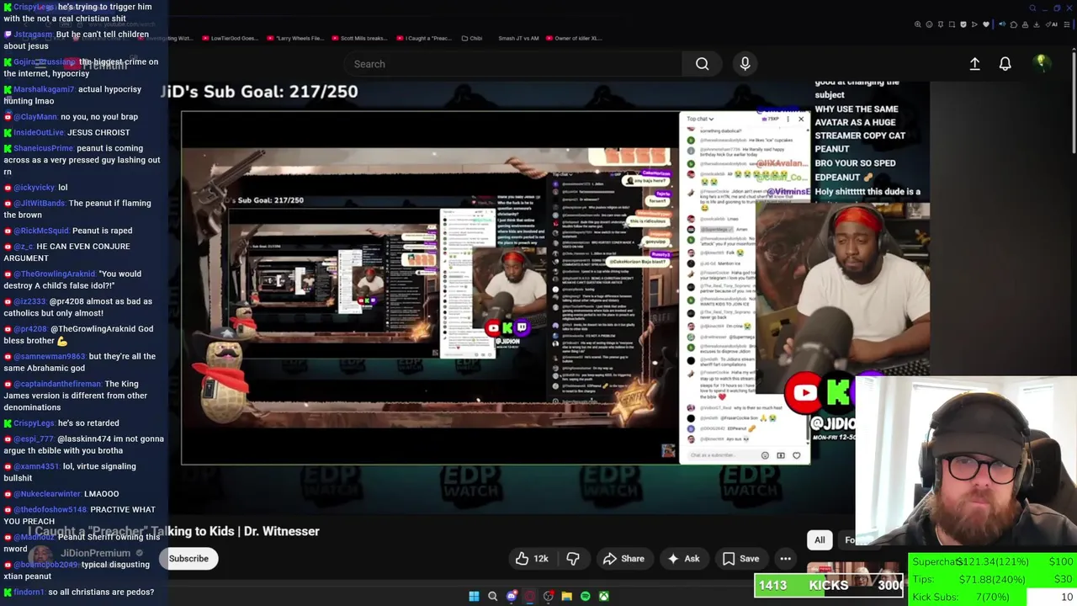Click the main video player frame
The image size is (1077, 606).
(x=496, y=288)
